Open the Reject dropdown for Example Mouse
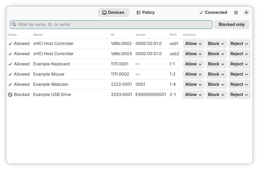 (x=239, y=74)
